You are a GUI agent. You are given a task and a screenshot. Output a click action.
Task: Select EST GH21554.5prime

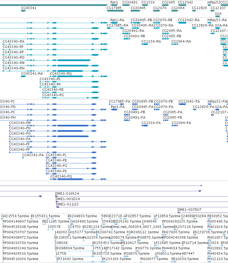pyautogui.click(x=15, y=216)
